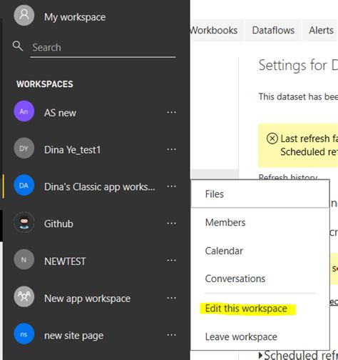Viewport: 338px width, 360px height.
Task: Click into the workspace Search field
Action: pyautogui.click(x=103, y=48)
